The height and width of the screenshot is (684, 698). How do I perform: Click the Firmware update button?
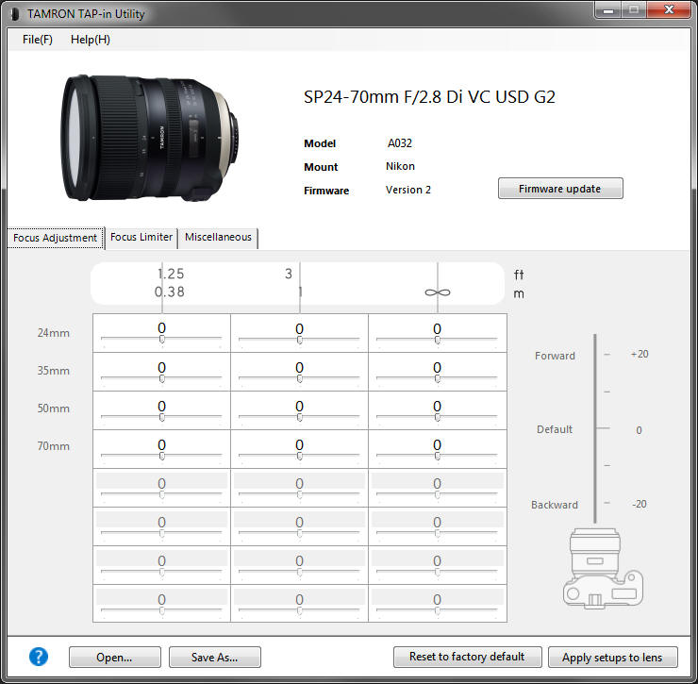[560, 189]
